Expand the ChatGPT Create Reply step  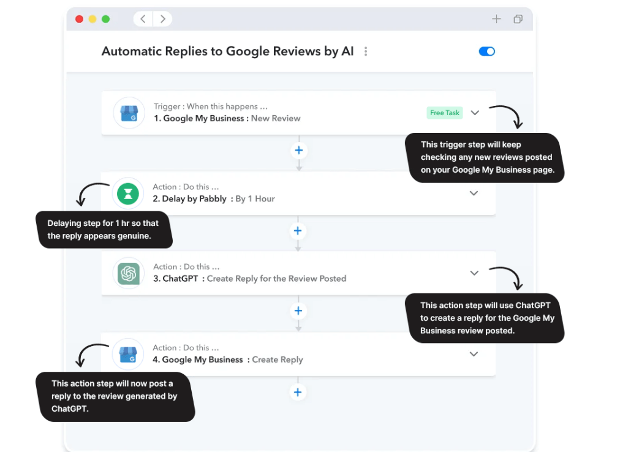pyautogui.click(x=474, y=273)
